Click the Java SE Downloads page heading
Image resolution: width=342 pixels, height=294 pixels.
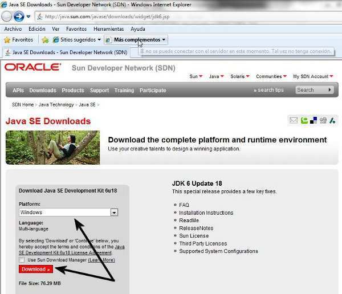point(48,121)
